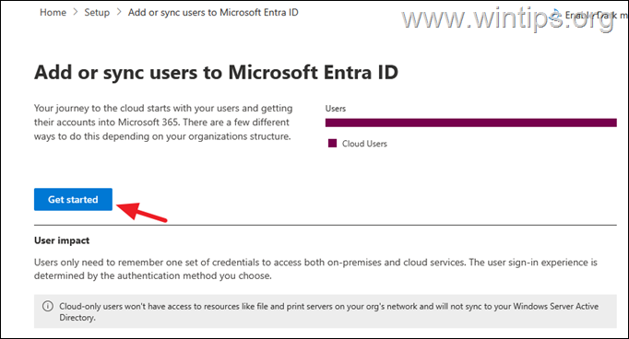Viewport: 629px width, 339px height.
Task: Click the info icon in the cloud-only notice
Action: point(48,306)
